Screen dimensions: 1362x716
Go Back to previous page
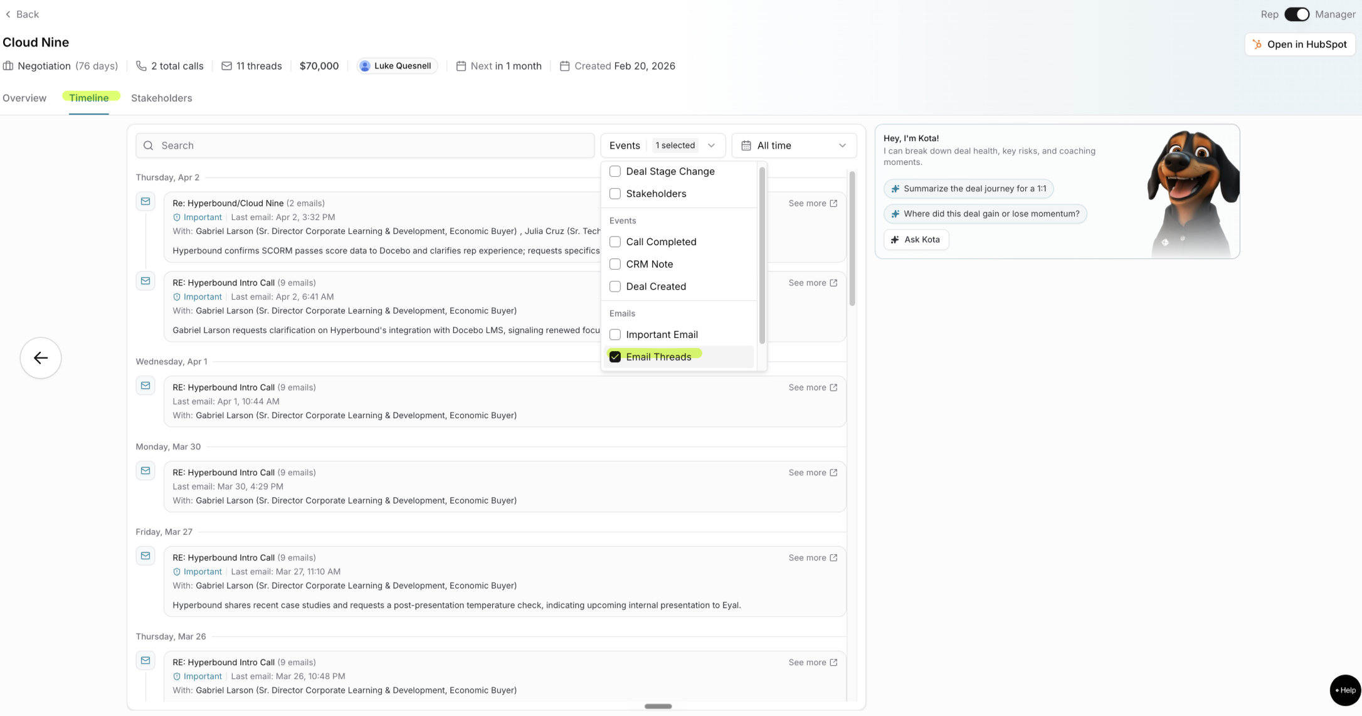click(22, 14)
